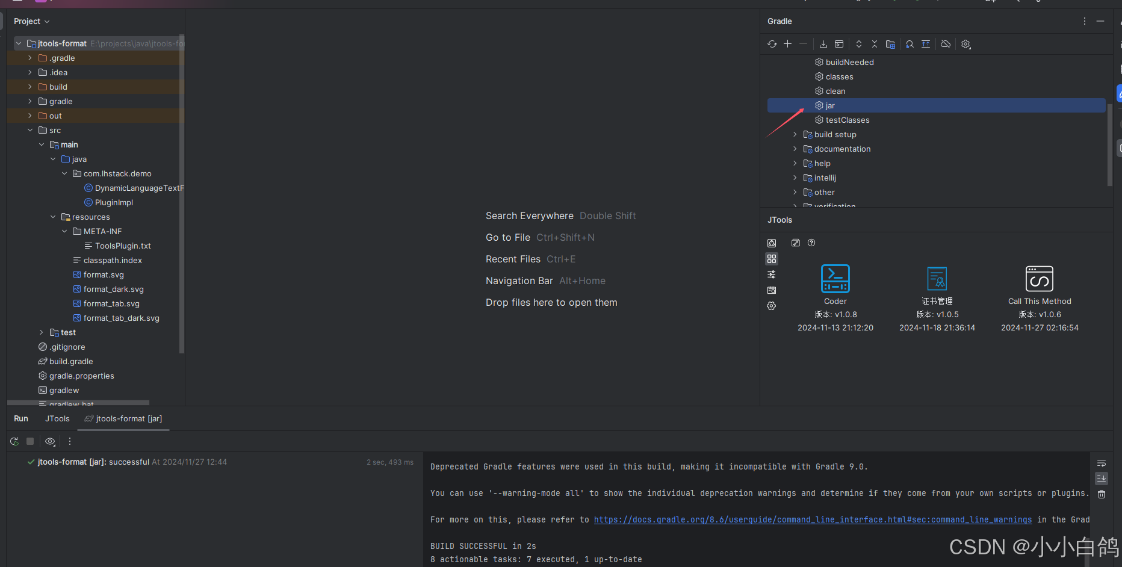Open JTools sliders configuration icon
Screen dimensions: 1122x567
point(772,274)
